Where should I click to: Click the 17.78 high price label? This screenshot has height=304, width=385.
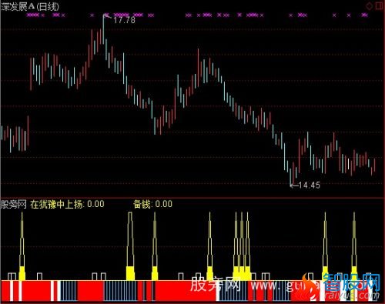[124, 20]
